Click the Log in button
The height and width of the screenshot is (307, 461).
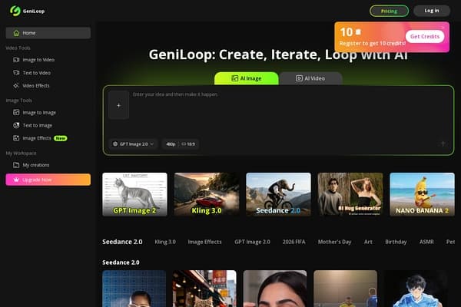tap(432, 11)
